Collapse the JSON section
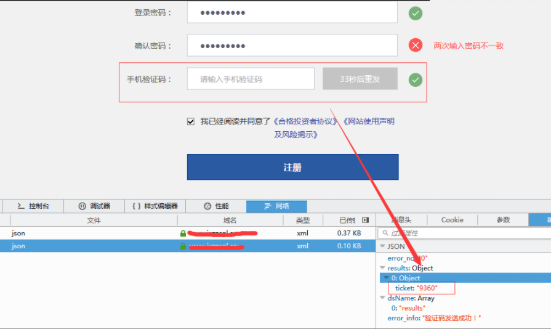Screen dimensions: 551x329 coord(383,246)
